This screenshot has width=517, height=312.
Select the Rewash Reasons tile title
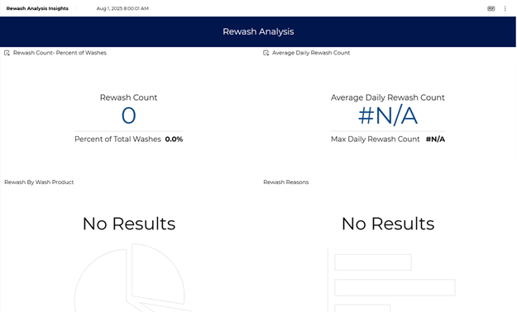pyautogui.click(x=286, y=182)
